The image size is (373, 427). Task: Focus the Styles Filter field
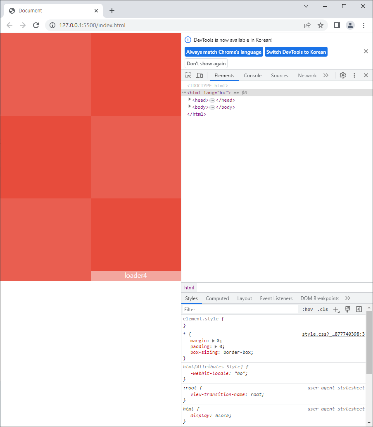tap(240, 309)
